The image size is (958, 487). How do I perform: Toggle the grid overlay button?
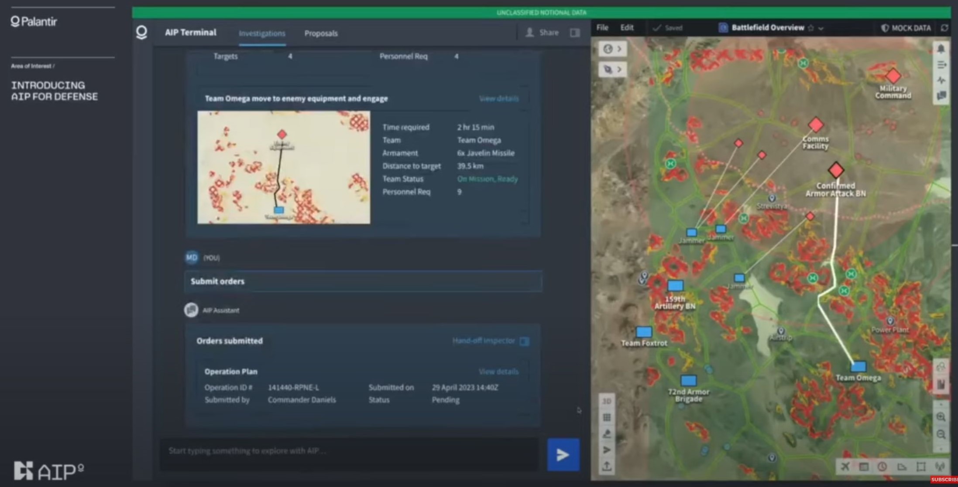click(x=607, y=417)
